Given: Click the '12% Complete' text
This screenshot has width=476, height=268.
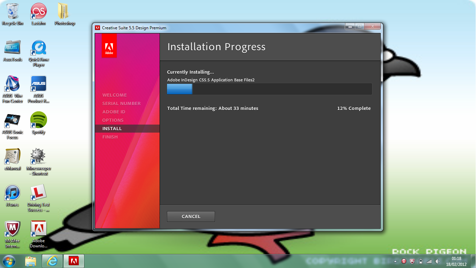Looking at the screenshot, I should [x=354, y=108].
